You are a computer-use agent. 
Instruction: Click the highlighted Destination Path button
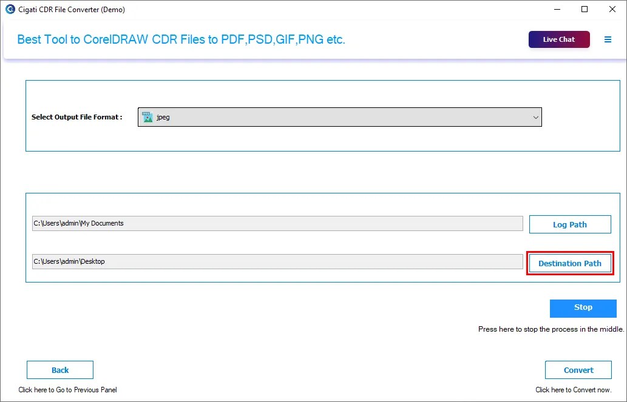click(x=569, y=263)
